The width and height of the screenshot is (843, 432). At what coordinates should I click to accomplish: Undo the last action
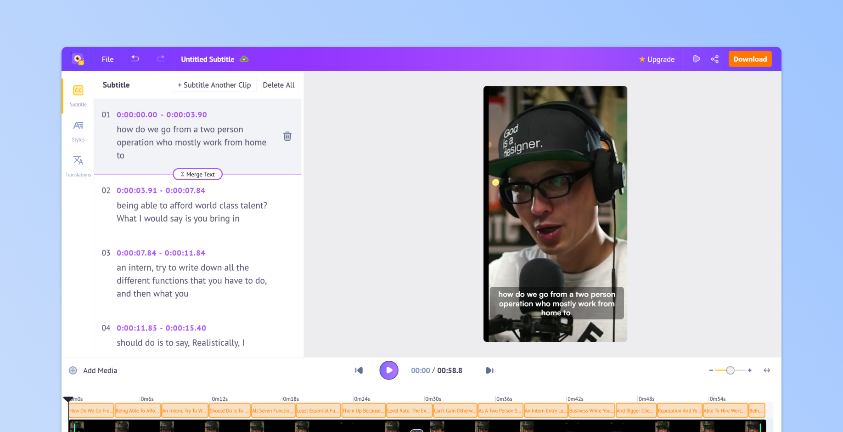[135, 59]
